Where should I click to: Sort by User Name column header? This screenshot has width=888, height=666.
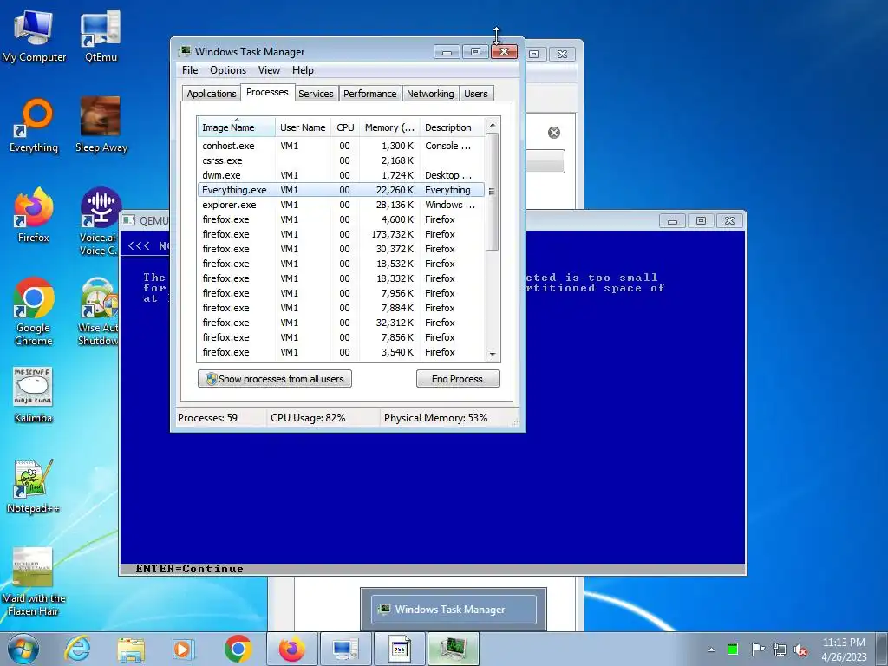[x=303, y=127]
